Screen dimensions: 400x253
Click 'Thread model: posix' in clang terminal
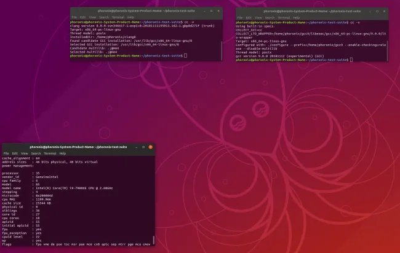pos(88,33)
